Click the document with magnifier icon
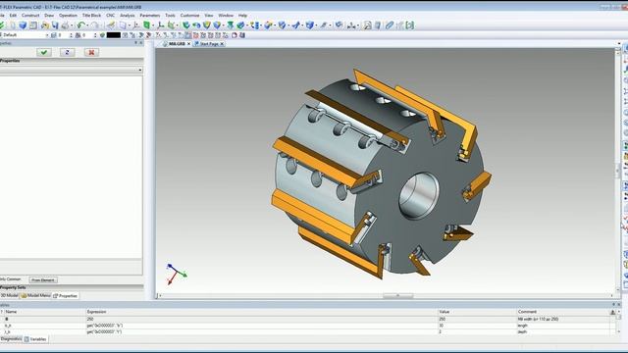This screenshot has height=353, width=628. pos(367,25)
